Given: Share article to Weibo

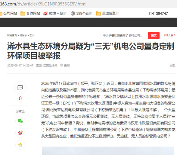Looking at the screenshot, I should (x=20, y=133).
